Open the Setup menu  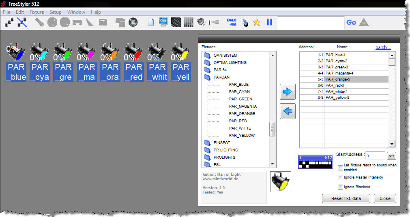(55, 12)
